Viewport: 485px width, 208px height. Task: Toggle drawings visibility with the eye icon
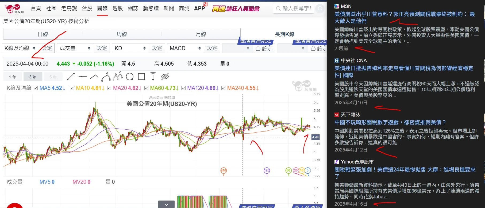[165, 77]
